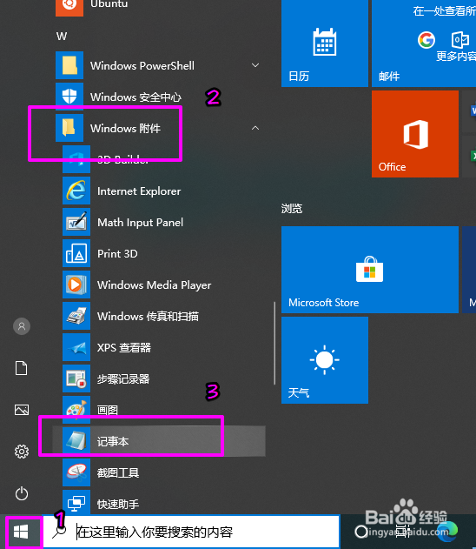This screenshot has height=549, width=476.
Task: Expand the Windows PowerShell folder chevron
Action: coord(255,65)
